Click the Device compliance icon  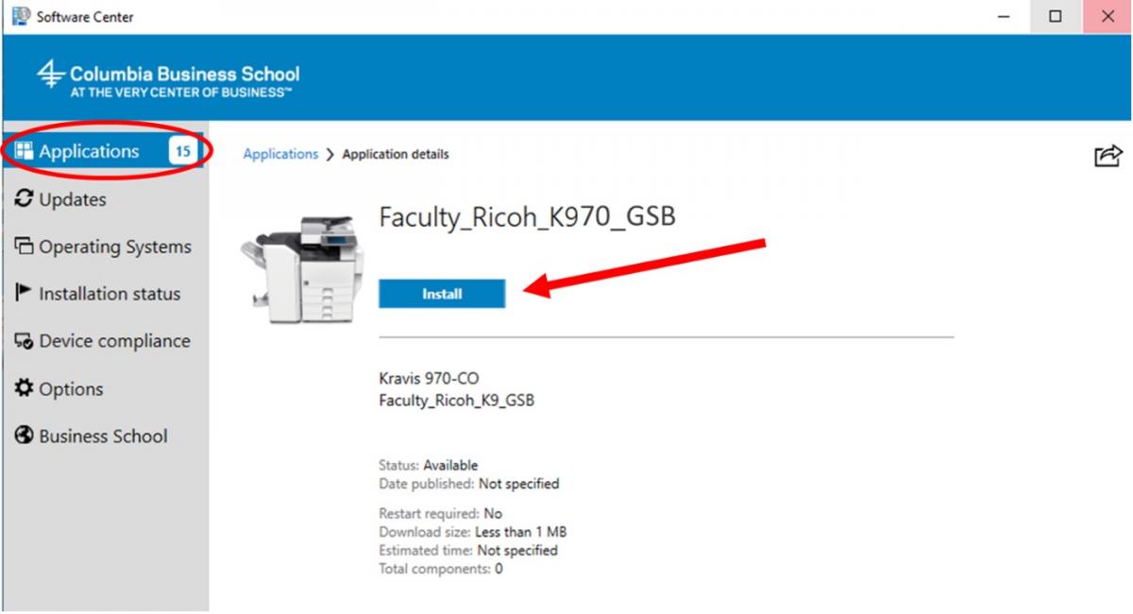(25, 342)
